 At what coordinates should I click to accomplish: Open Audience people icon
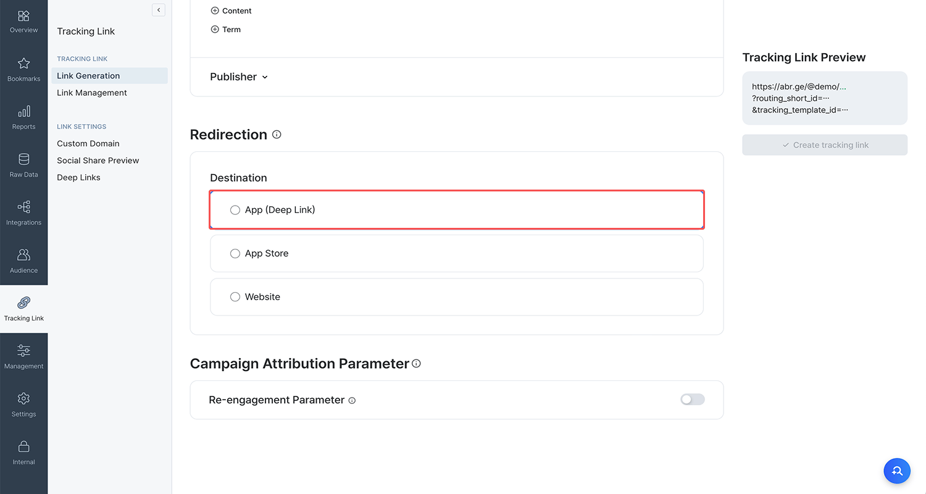point(23,255)
